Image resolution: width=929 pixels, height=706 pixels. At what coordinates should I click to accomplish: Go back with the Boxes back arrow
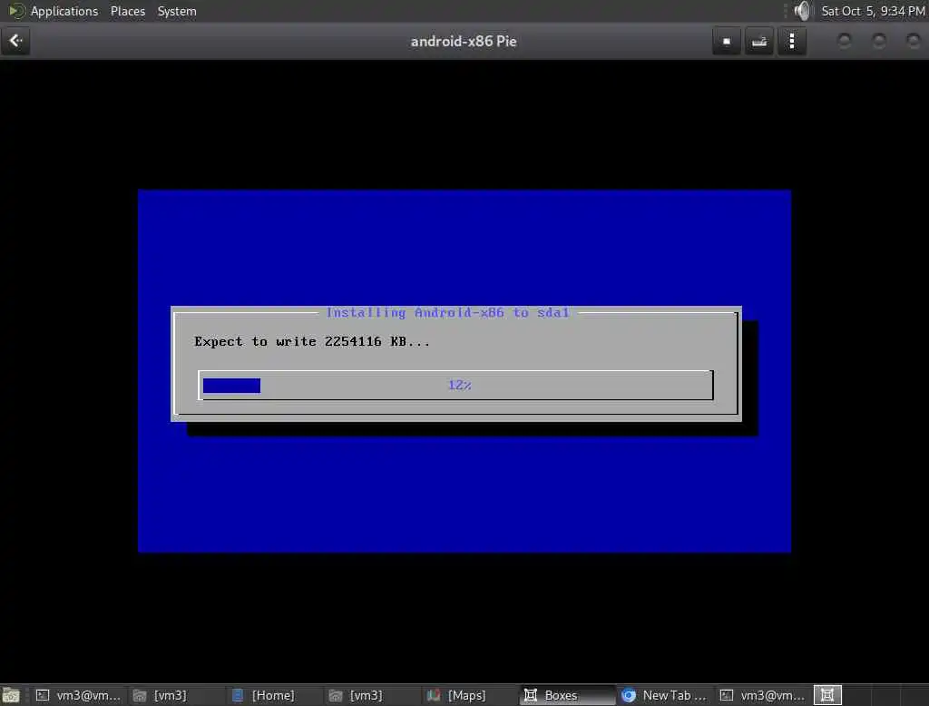point(15,41)
